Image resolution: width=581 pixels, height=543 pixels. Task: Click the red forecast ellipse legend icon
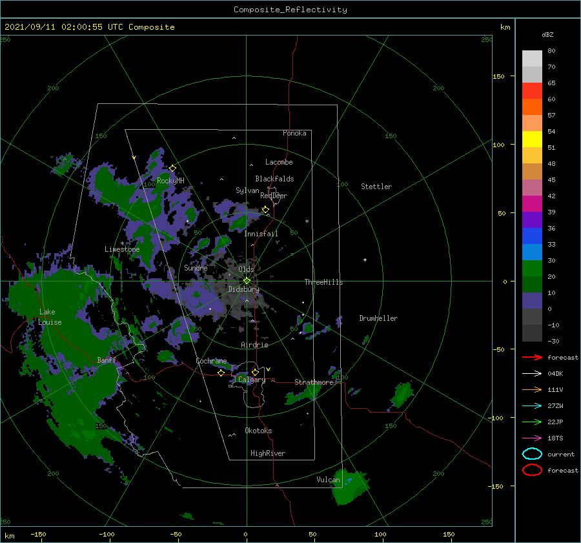[x=532, y=470]
